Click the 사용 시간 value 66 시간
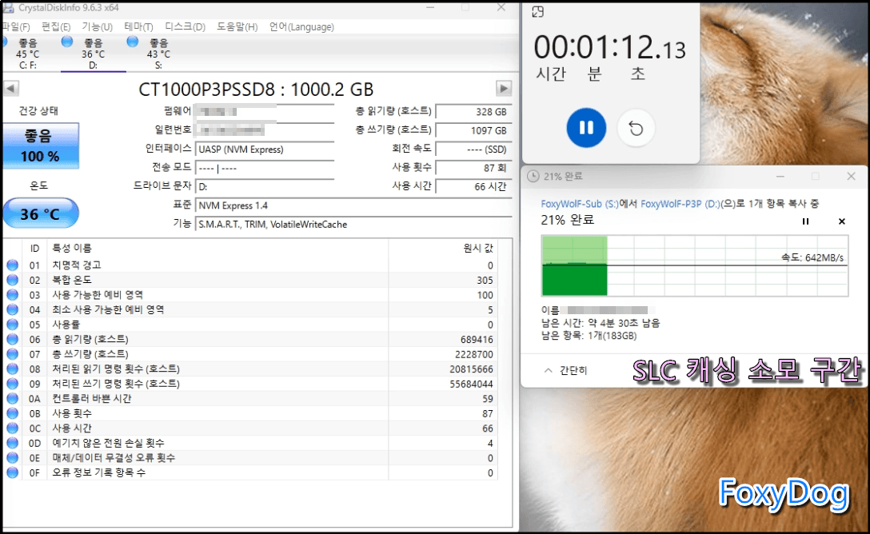This screenshot has height=534, width=870. point(473,186)
